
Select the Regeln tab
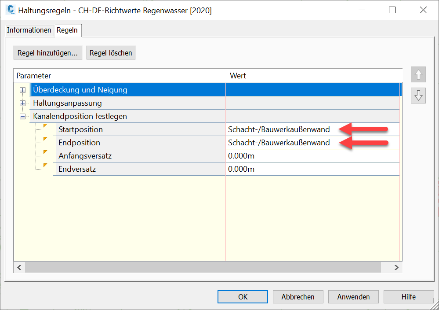tap(67, 30)
